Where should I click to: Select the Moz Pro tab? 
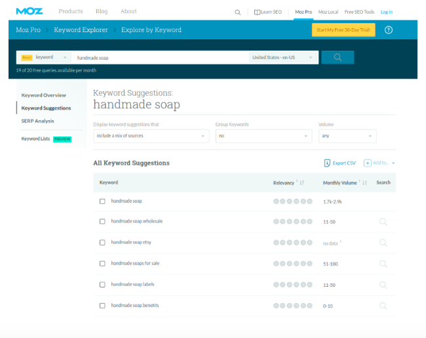pyautogui.click(x=303, y=12)
